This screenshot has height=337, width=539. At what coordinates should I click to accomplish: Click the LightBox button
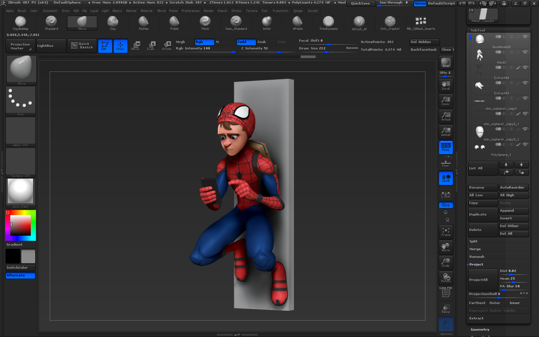click(51, 46)
